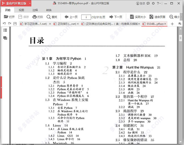Click the 登录 login icon
This screenshot has width=184, height=145.
click(140, 3)
